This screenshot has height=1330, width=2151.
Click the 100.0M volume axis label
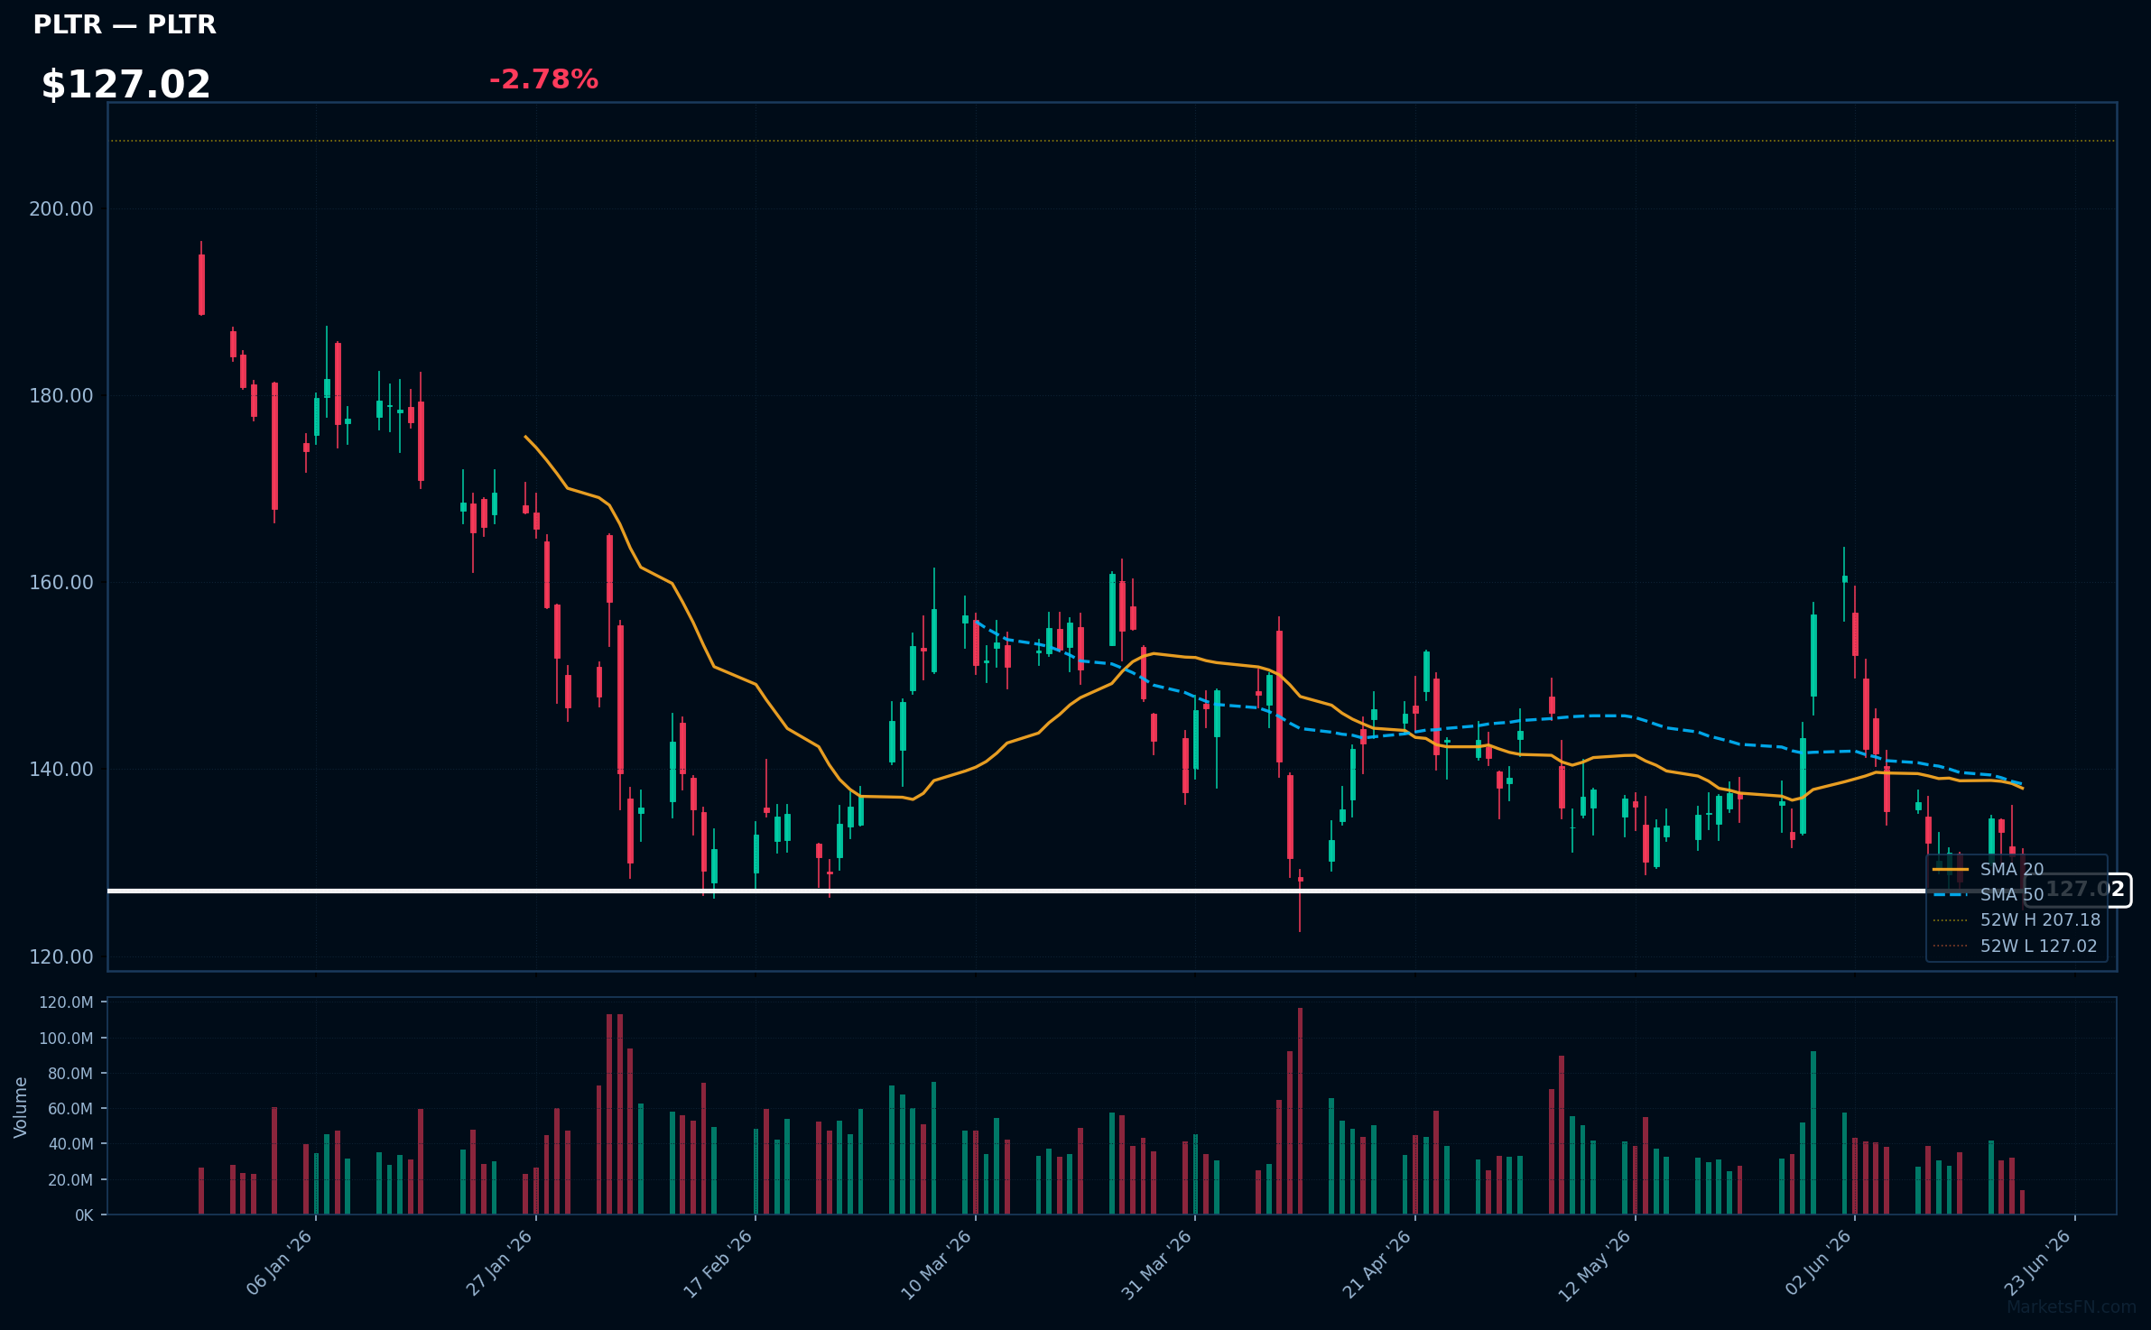66,1039
